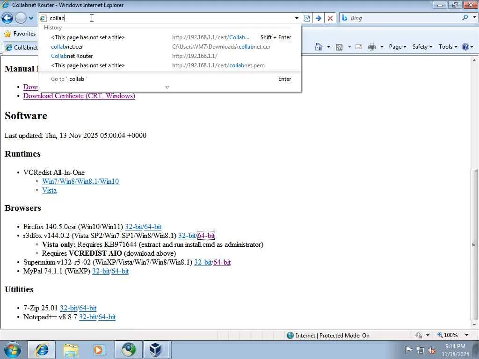This screenshot has height=359, width=479.
Task: Open the VCRedist Vista link
Action: (49, 190)
